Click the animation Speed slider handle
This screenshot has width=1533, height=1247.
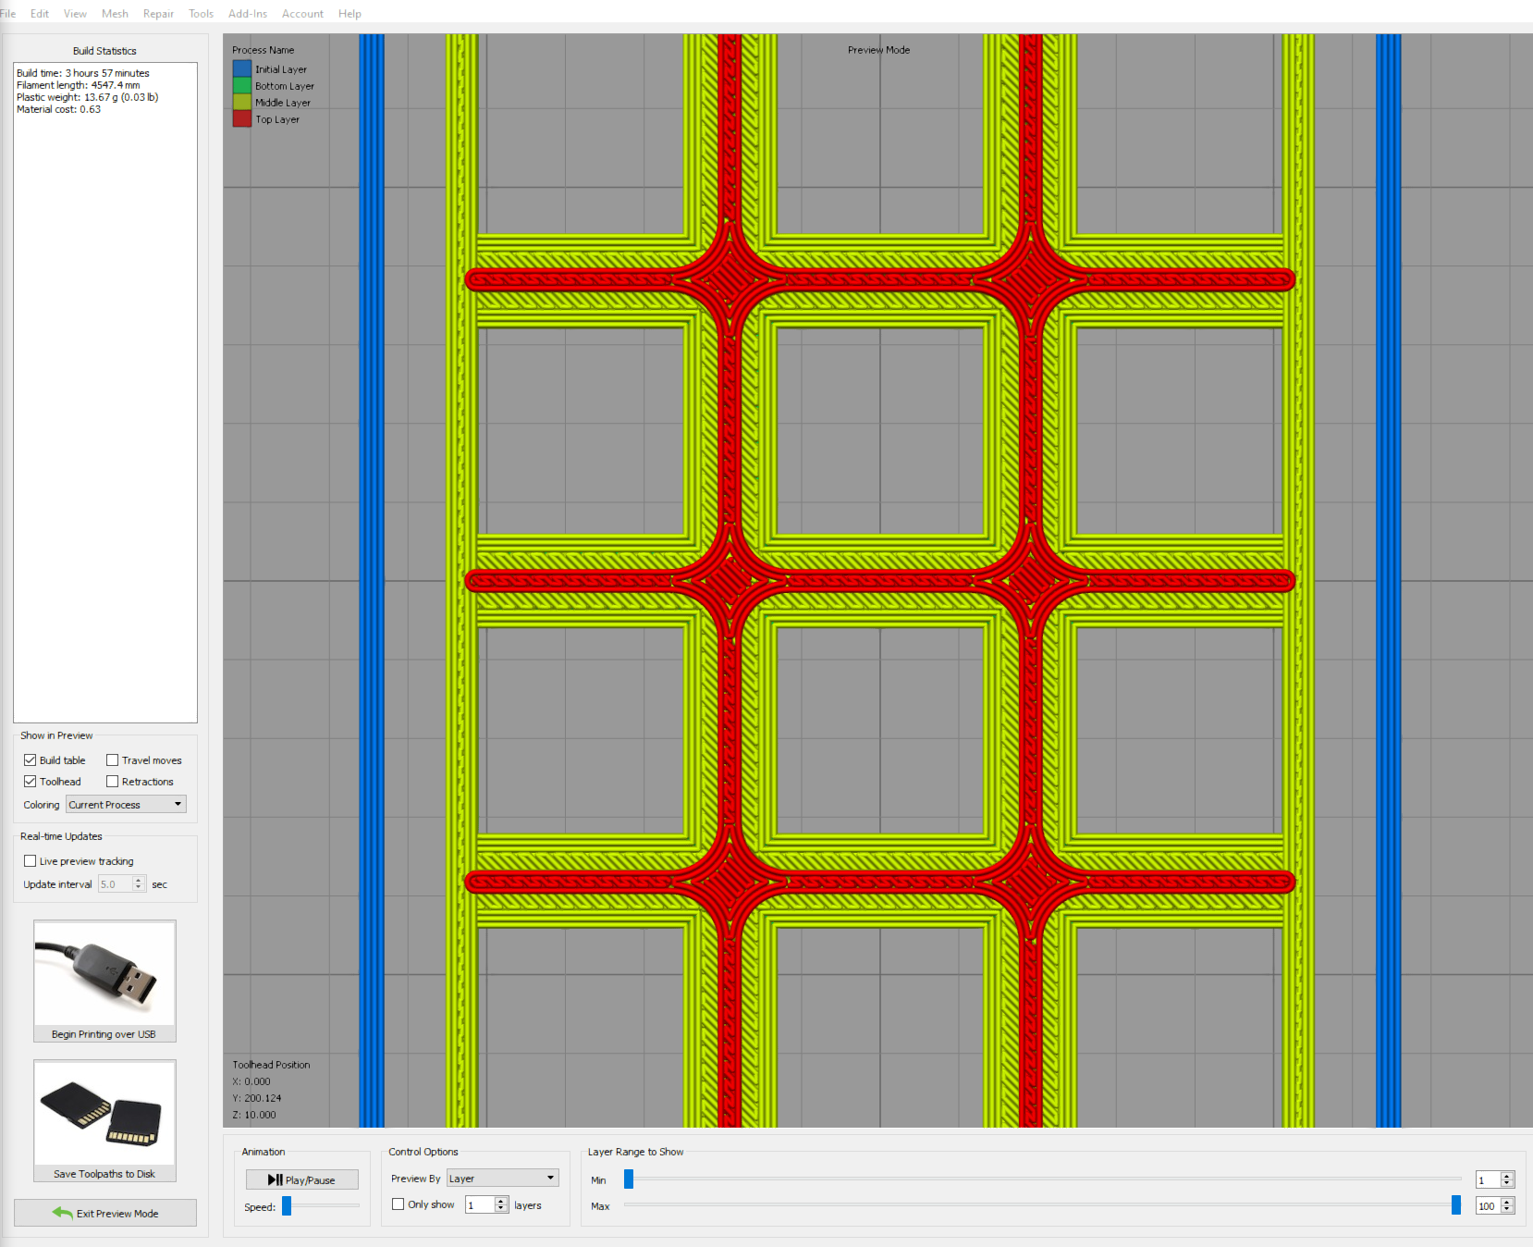click(x=287, y=1205)
